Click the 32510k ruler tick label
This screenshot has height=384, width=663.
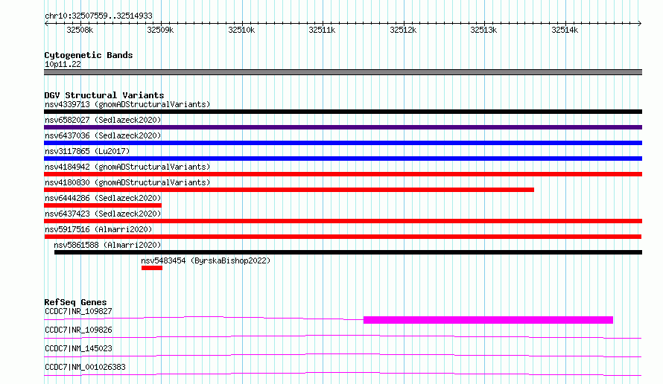pyautogui.click(x=241, y=30)
